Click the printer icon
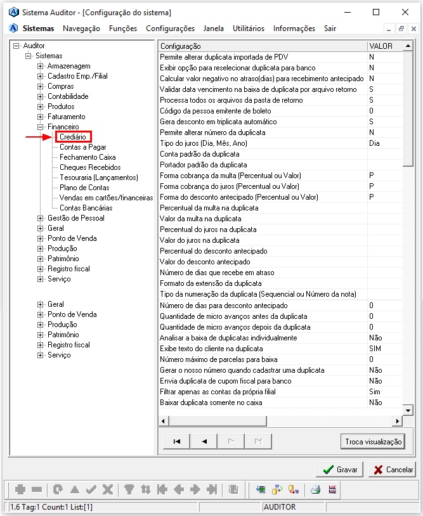This screenshot has width=423, height=516. point(315,489)
